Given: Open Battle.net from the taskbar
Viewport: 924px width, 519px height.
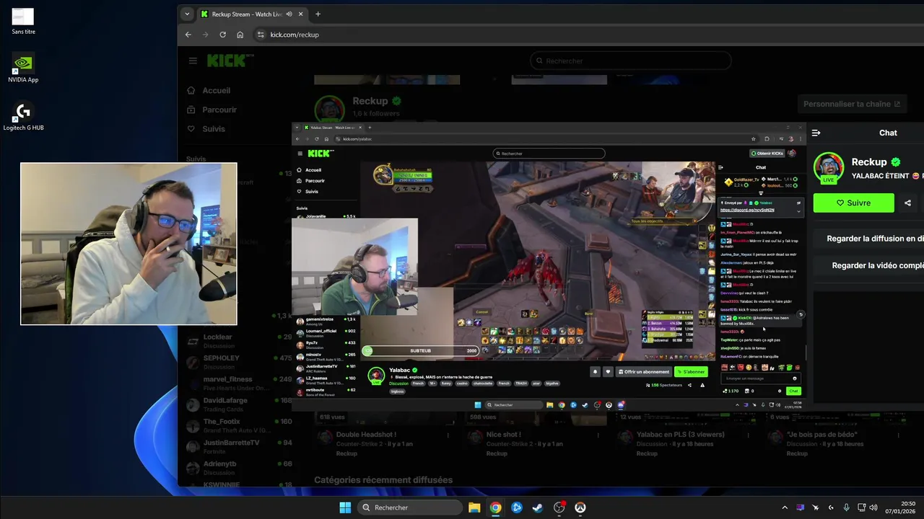Looking at the screenshot, I should pyautogui.click(x=516, y=507).
